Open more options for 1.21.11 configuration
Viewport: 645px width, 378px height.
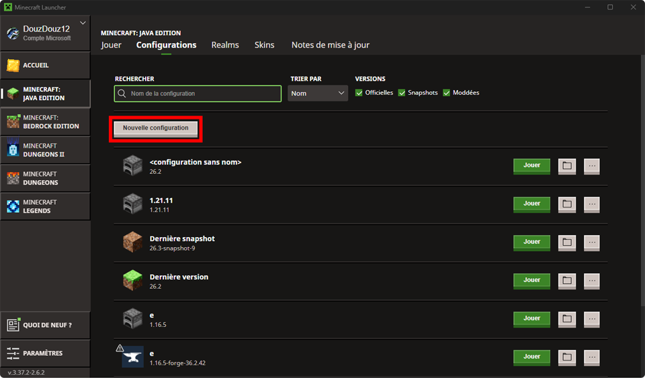pos(591,204)
